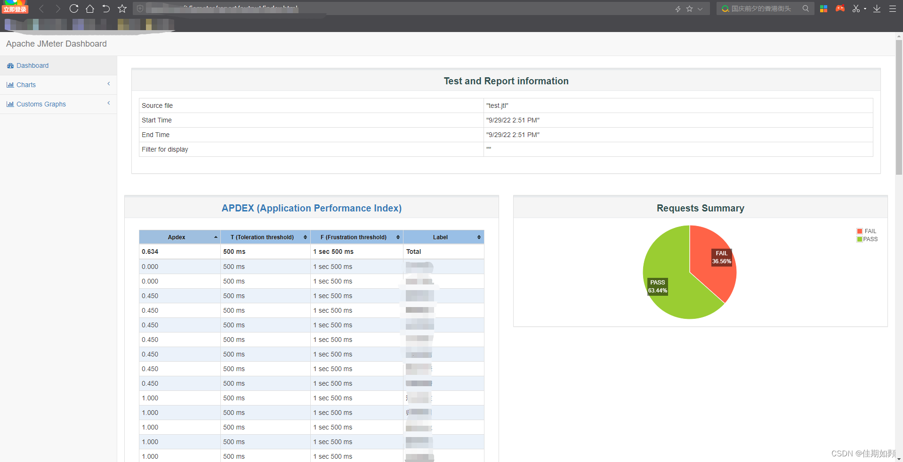Click the 360 search engine logo icon

coord(725,8)
